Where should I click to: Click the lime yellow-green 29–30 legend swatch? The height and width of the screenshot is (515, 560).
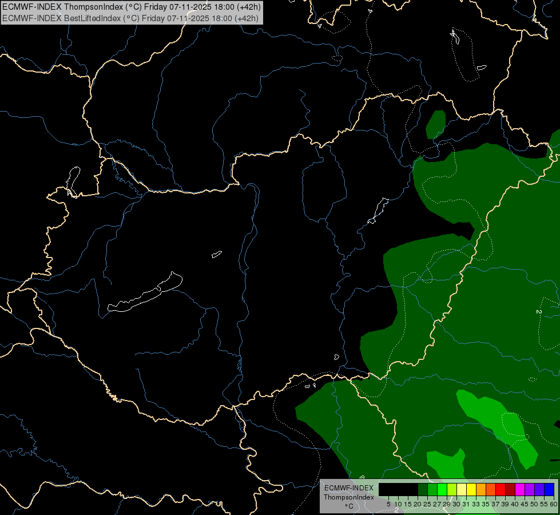tap(452, 489)
